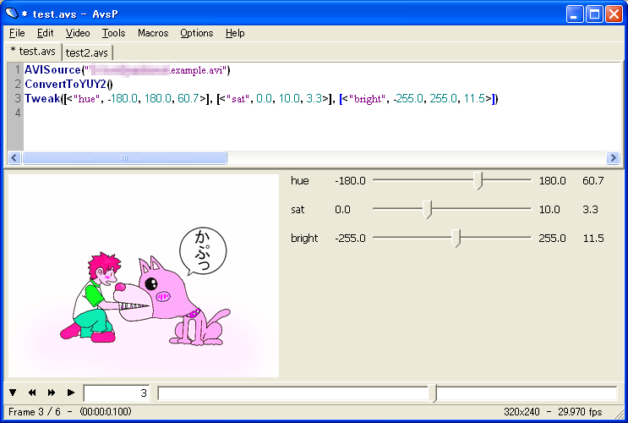Viewport: 628px width, 423px height.
Task: Click the bright slider handle
Action: point(457,239)
